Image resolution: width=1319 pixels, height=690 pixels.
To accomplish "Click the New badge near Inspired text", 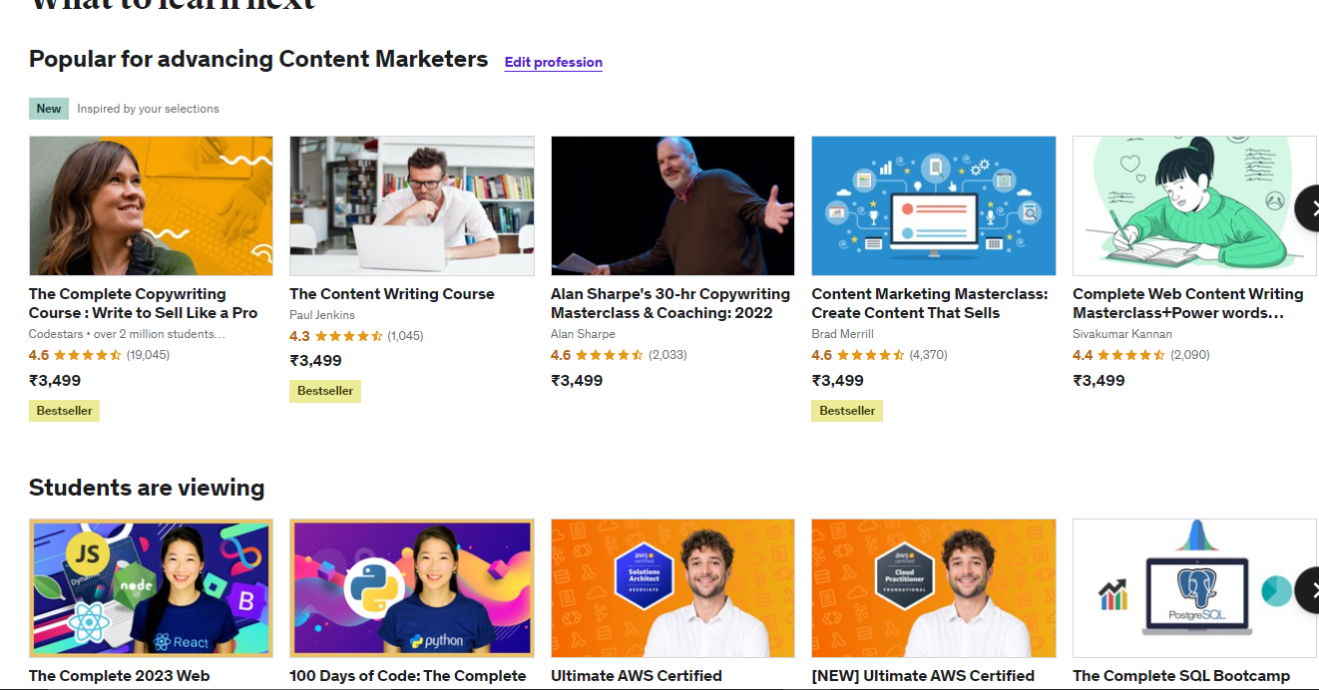I will click(x=49, y=109).
